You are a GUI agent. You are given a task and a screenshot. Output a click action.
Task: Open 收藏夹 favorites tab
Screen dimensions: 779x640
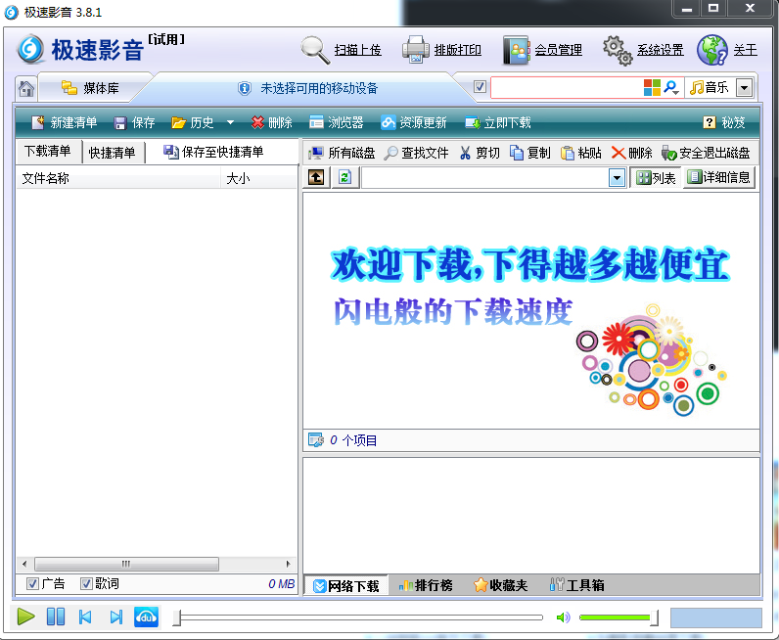(x=500, y=585)
